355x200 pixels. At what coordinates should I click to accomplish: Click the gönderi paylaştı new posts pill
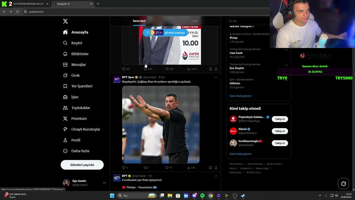[165, 32]
